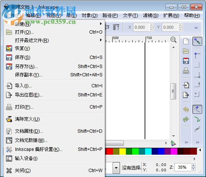Click the X icon beside 关闭(C)
This screenshot has height=177, width=206.
9,171
